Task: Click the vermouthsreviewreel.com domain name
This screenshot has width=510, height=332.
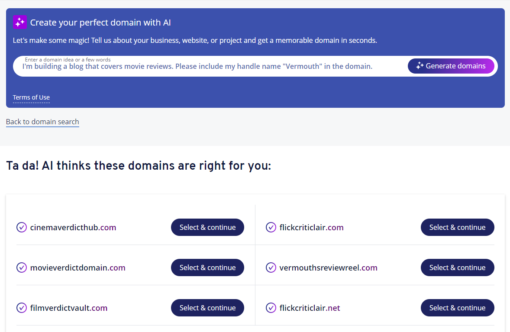Action: coord(328,268)
